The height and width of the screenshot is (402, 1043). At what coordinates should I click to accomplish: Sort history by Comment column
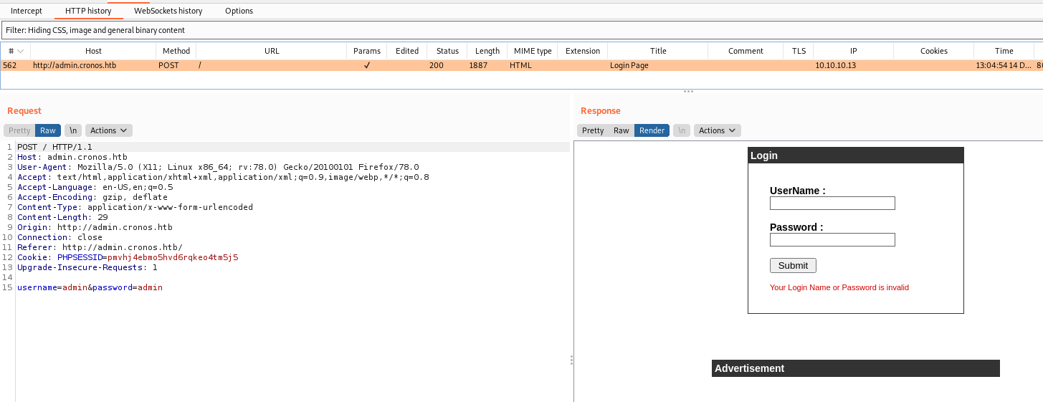pos(746,51)
